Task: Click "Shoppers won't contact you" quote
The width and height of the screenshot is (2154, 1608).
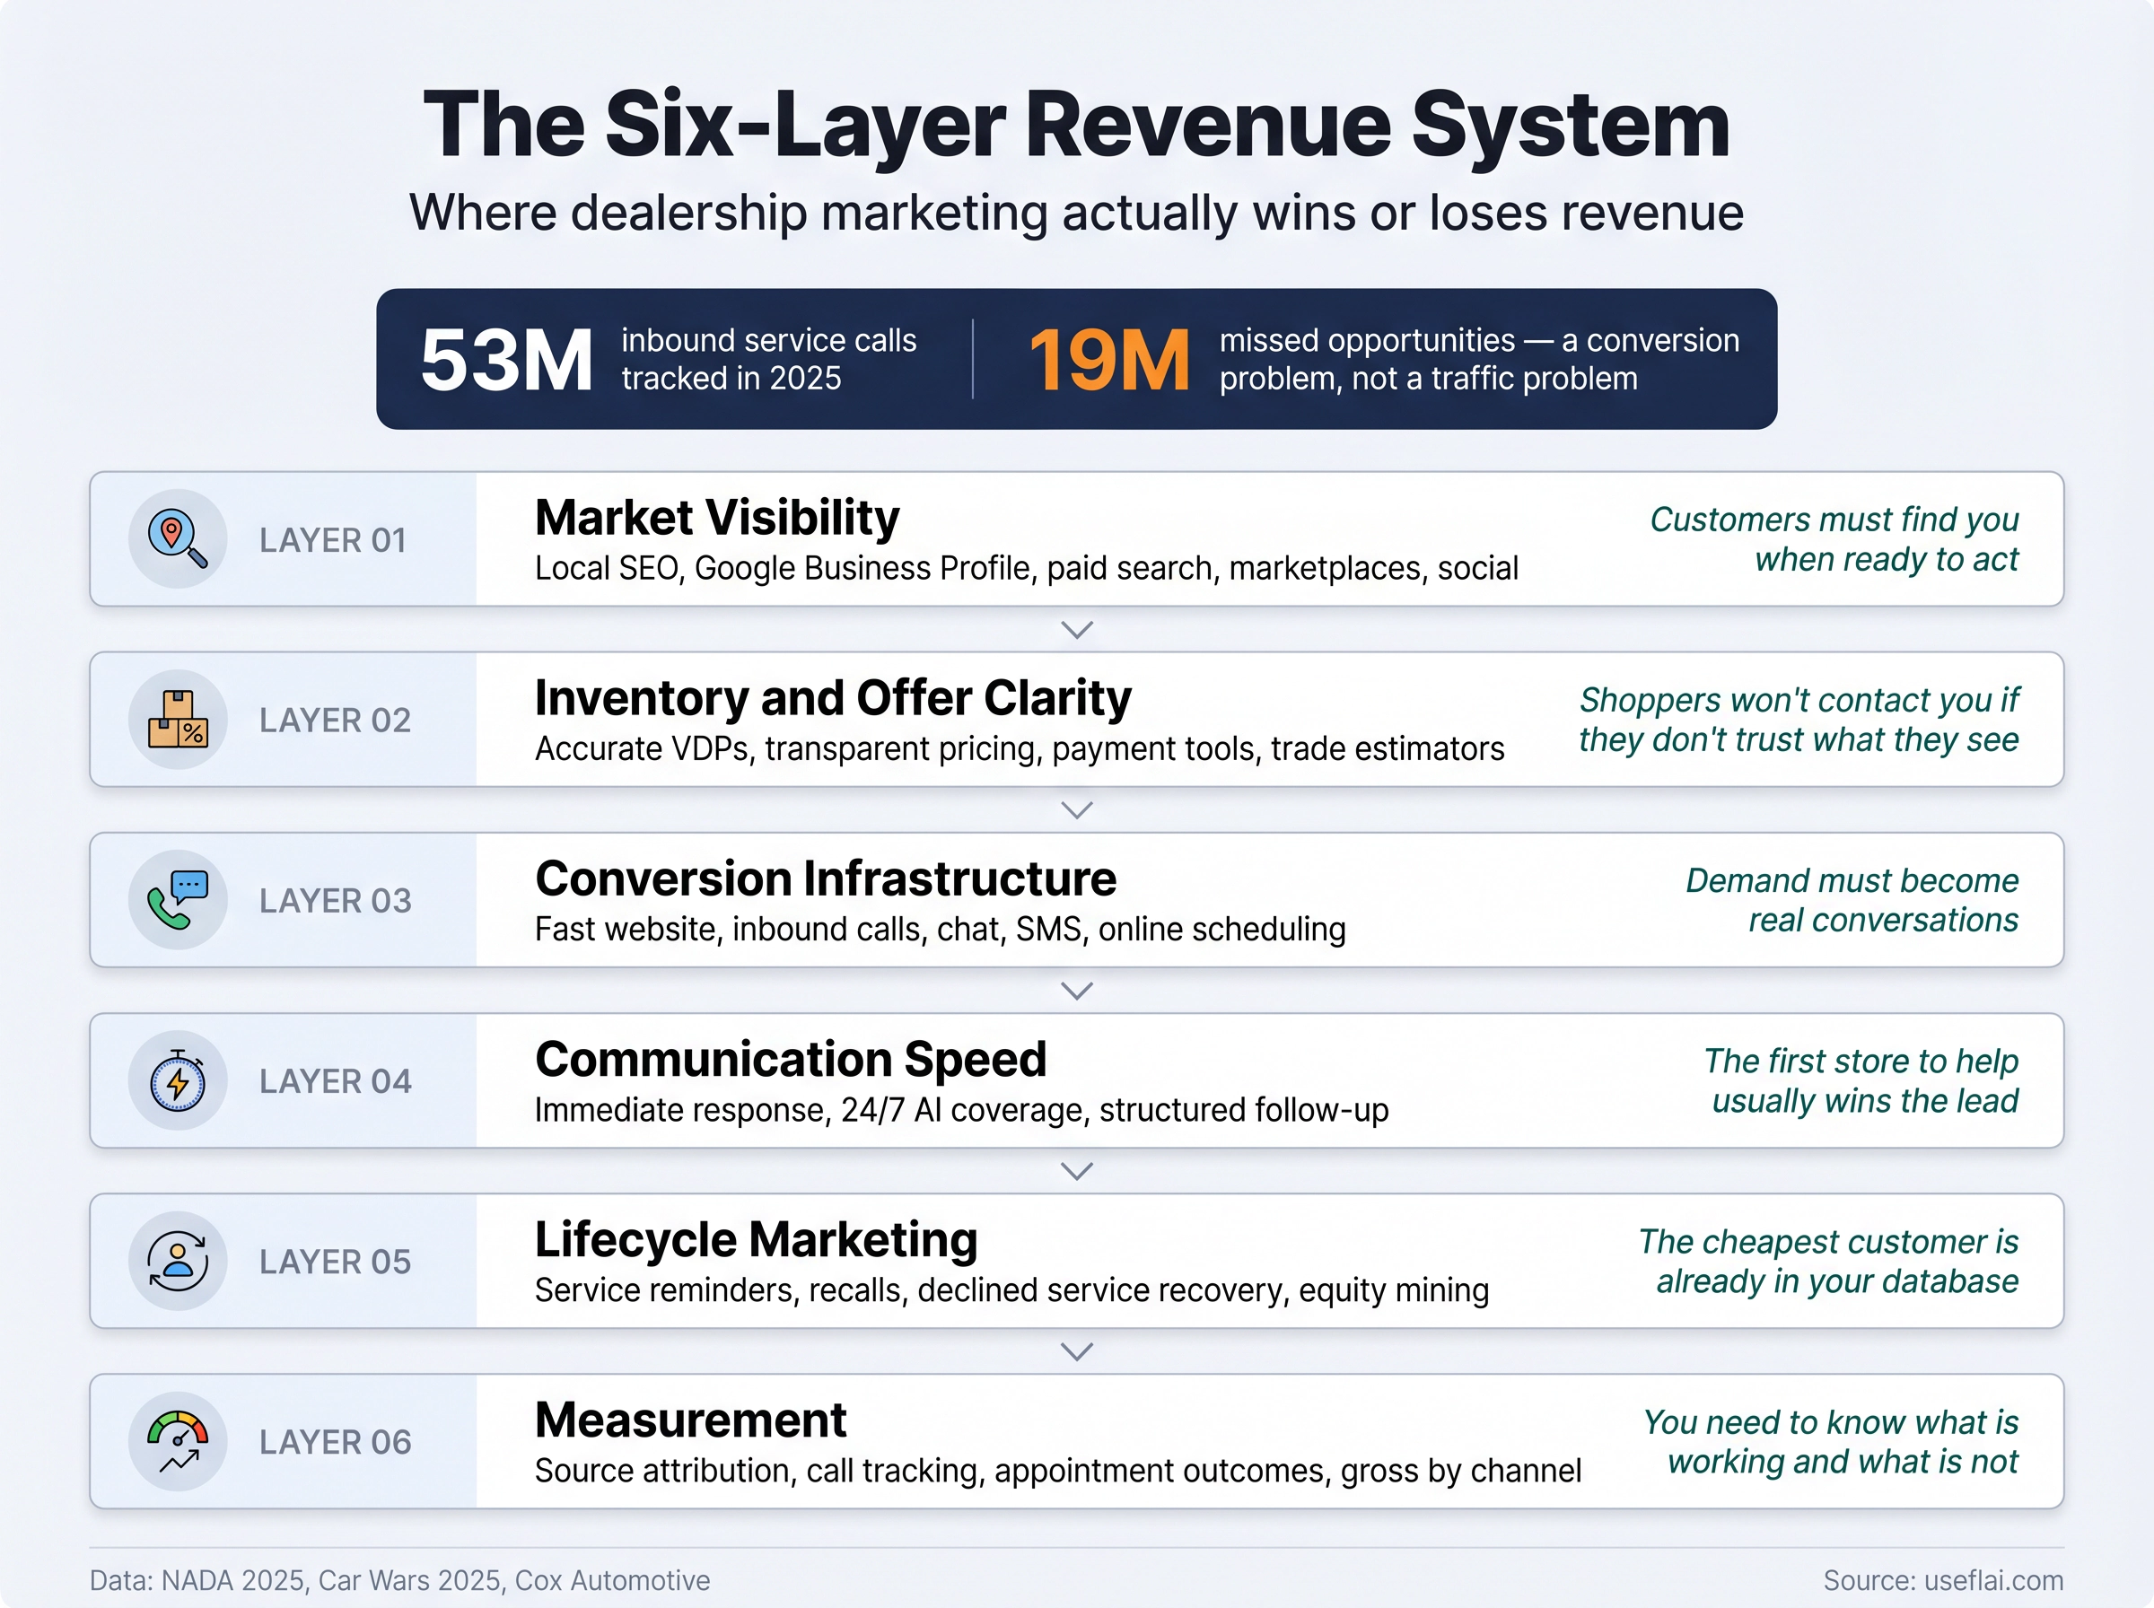Action: [1799, 721]
